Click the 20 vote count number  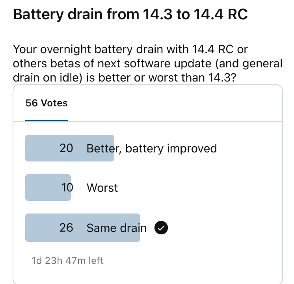point(66,148)
